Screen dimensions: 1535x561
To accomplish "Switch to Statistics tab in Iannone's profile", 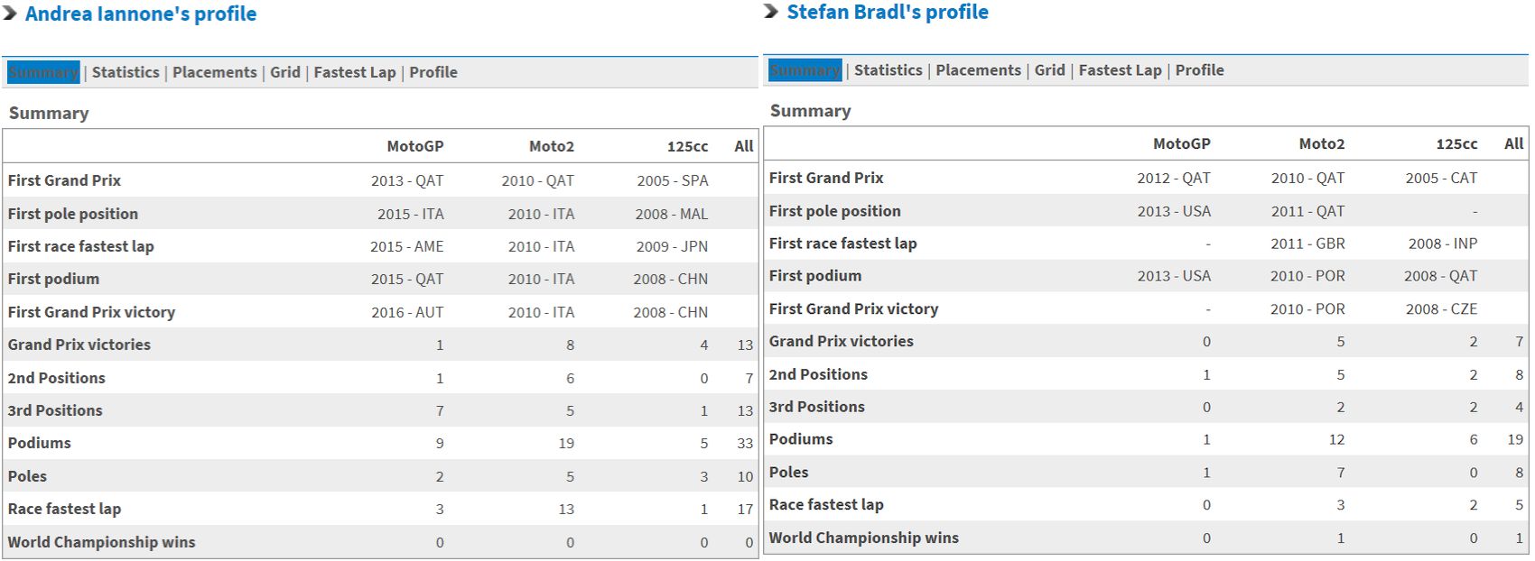I will pos(126,72).
